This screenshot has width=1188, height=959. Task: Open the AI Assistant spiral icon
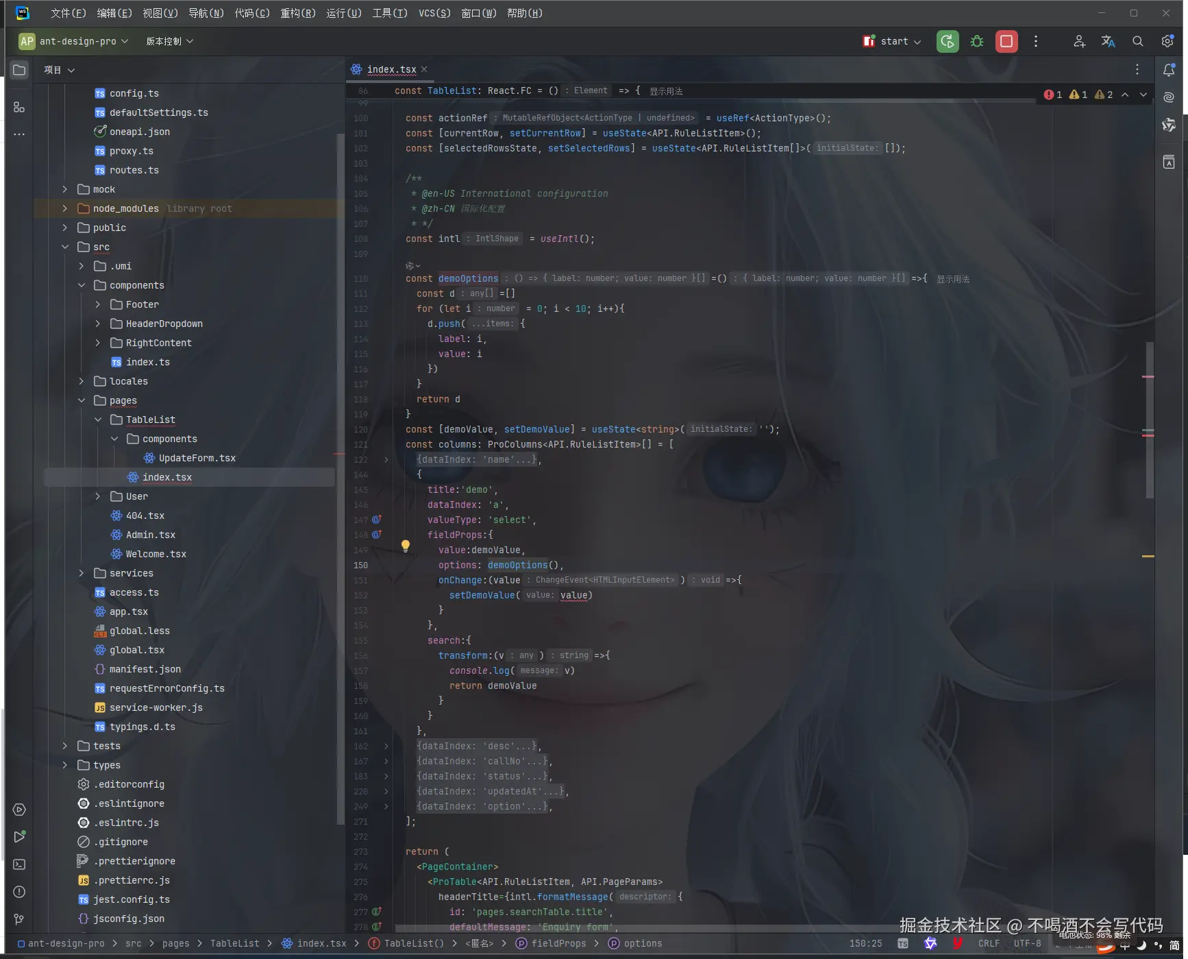click(x=1169, y=97)
